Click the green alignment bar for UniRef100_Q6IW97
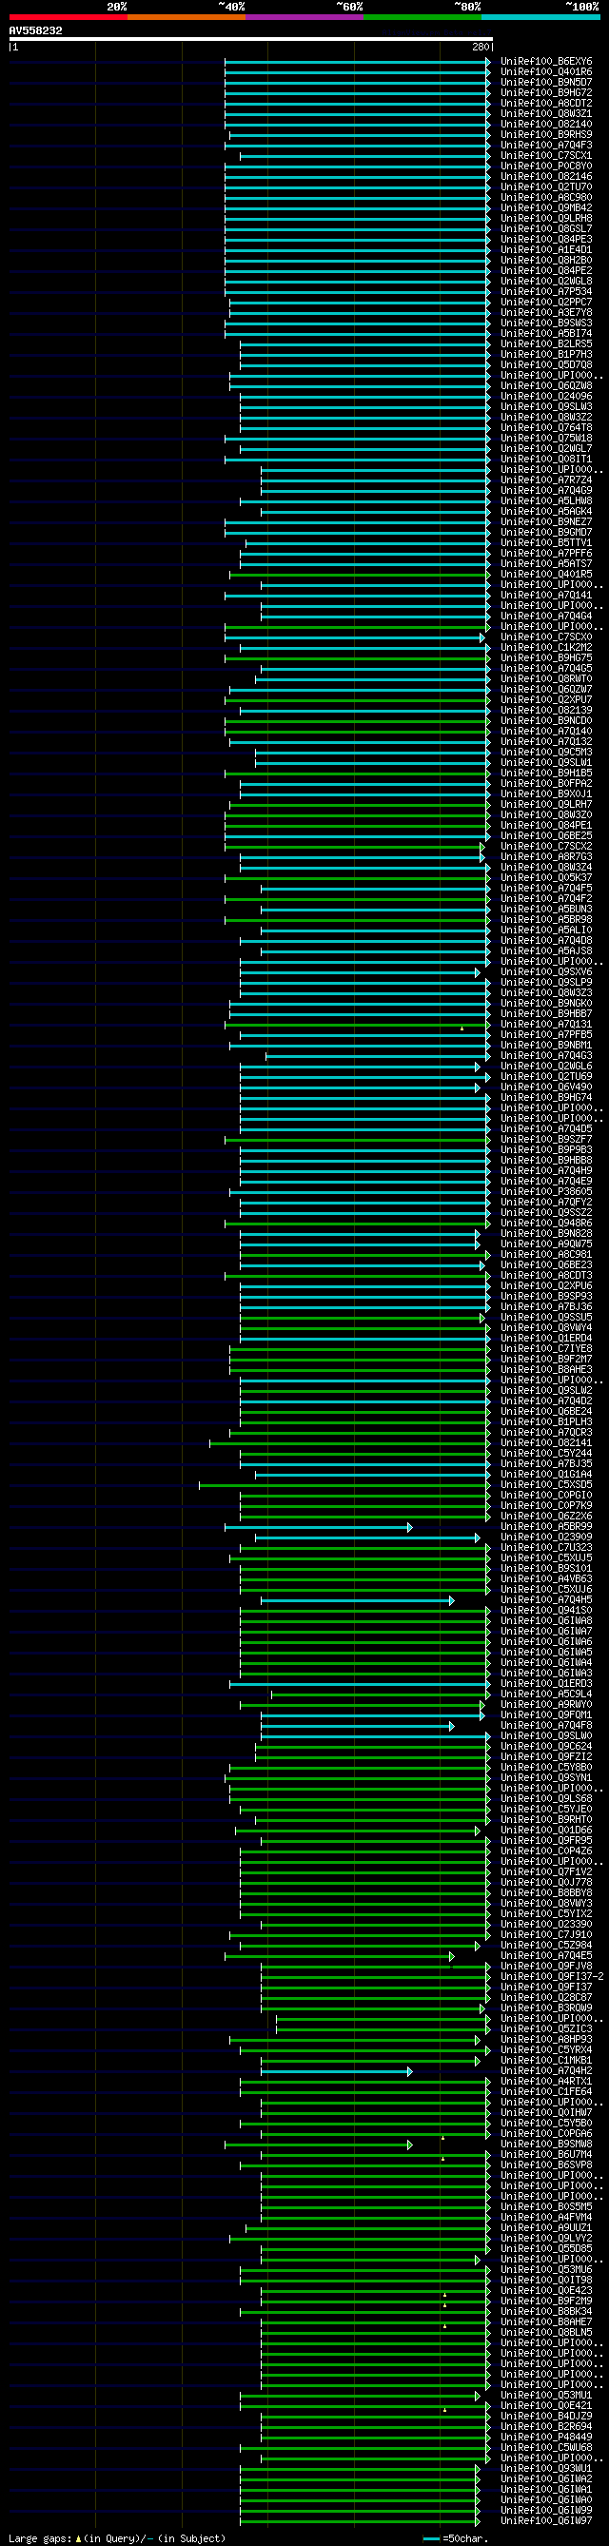This screenshot has width=609, height=2546. coord(360,2521)
